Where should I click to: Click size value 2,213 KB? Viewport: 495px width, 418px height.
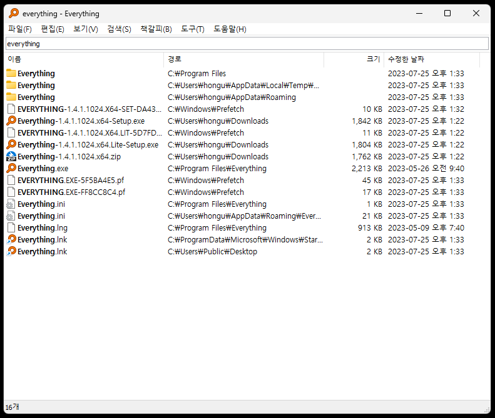point(367,169)
